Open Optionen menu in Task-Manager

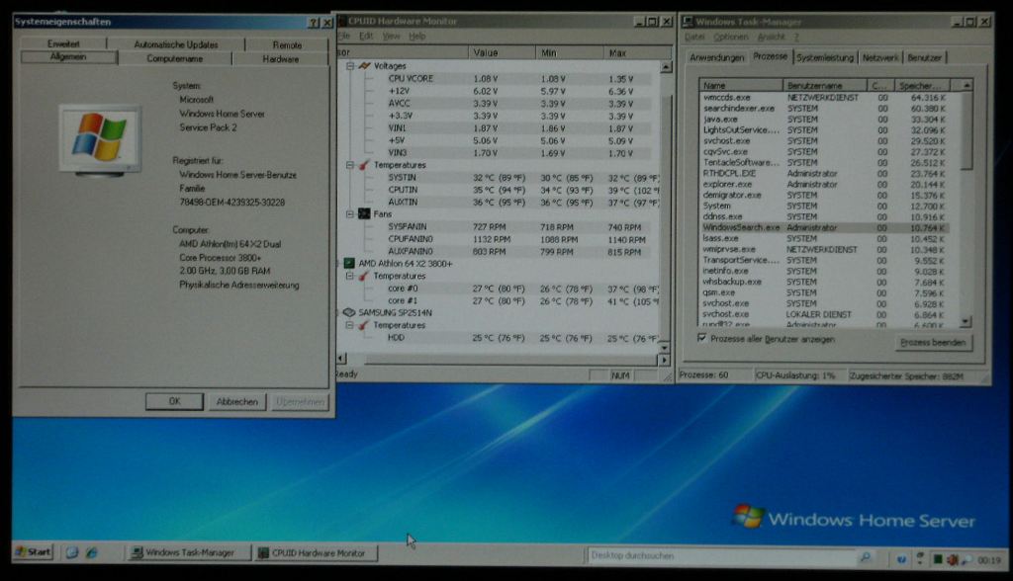coord(731,37)
